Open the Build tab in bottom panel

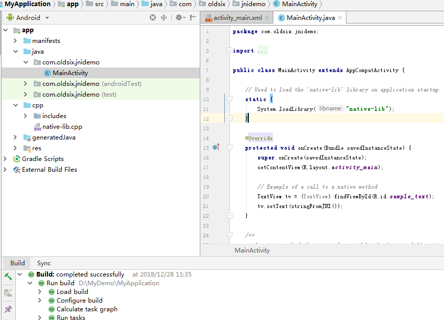[x=17, y=263]
